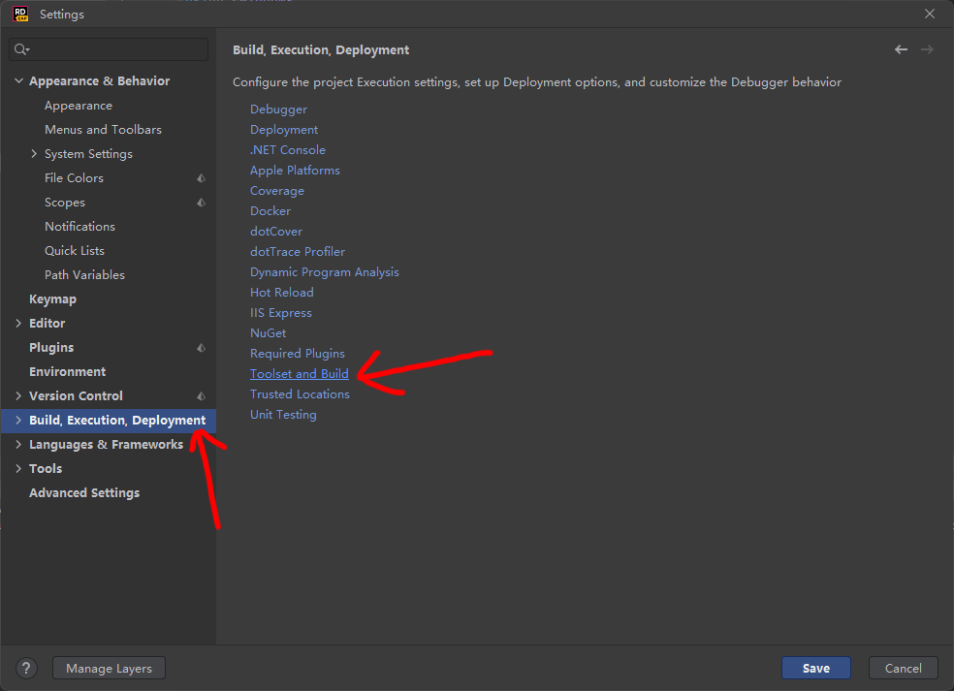This screenshot has height=691, width=954.
Task: Open Scopes settings page
Action: (x=65, y=203)
